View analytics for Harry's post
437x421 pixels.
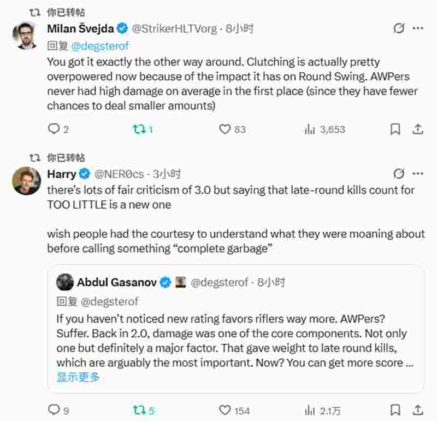pos(310,410)
